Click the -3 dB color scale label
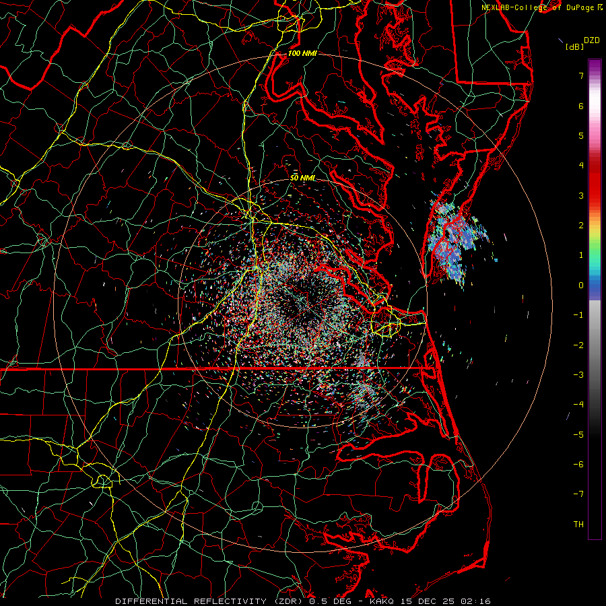The image size is (606, 606). (578, 375)
